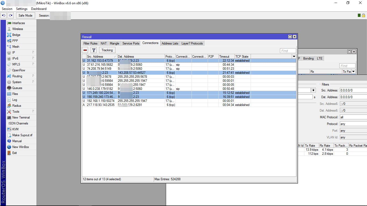Open the Dashboard menu
The image size is (367, 206).
pos(39,9)
